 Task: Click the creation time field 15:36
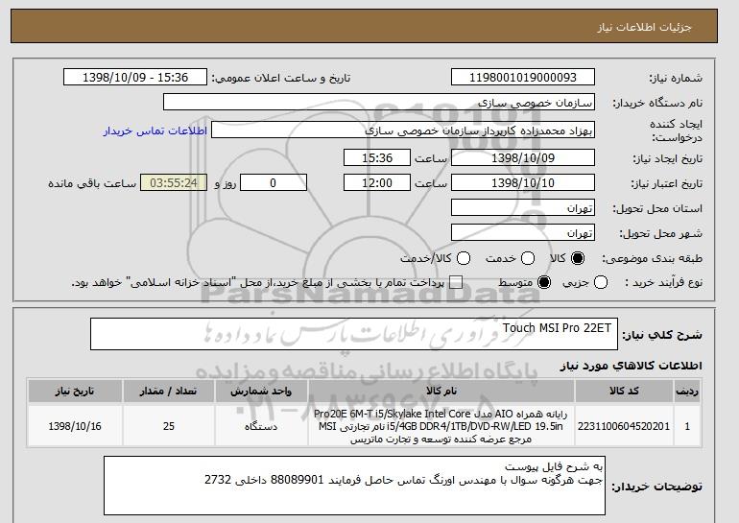tap(377, 157)
